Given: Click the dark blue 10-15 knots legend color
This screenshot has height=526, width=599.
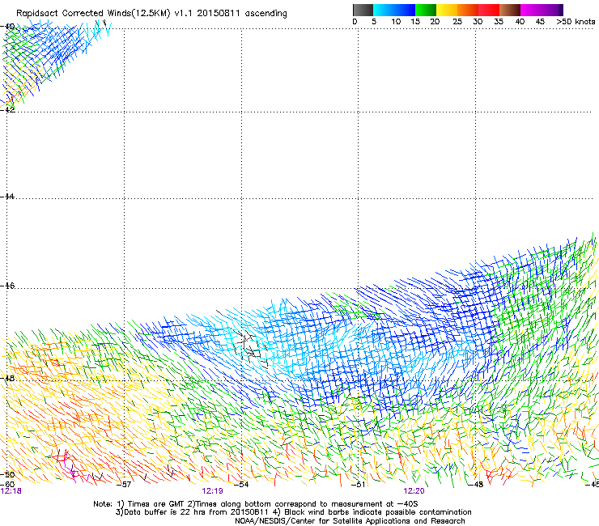Looking at the screenshot, I should point(404,10).
